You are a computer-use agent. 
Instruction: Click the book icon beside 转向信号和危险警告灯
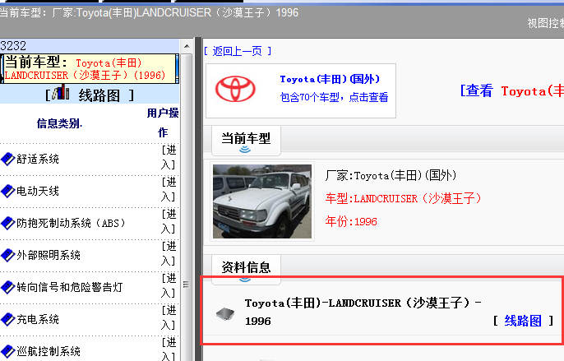pyautogui.click(x=7, y=287)
